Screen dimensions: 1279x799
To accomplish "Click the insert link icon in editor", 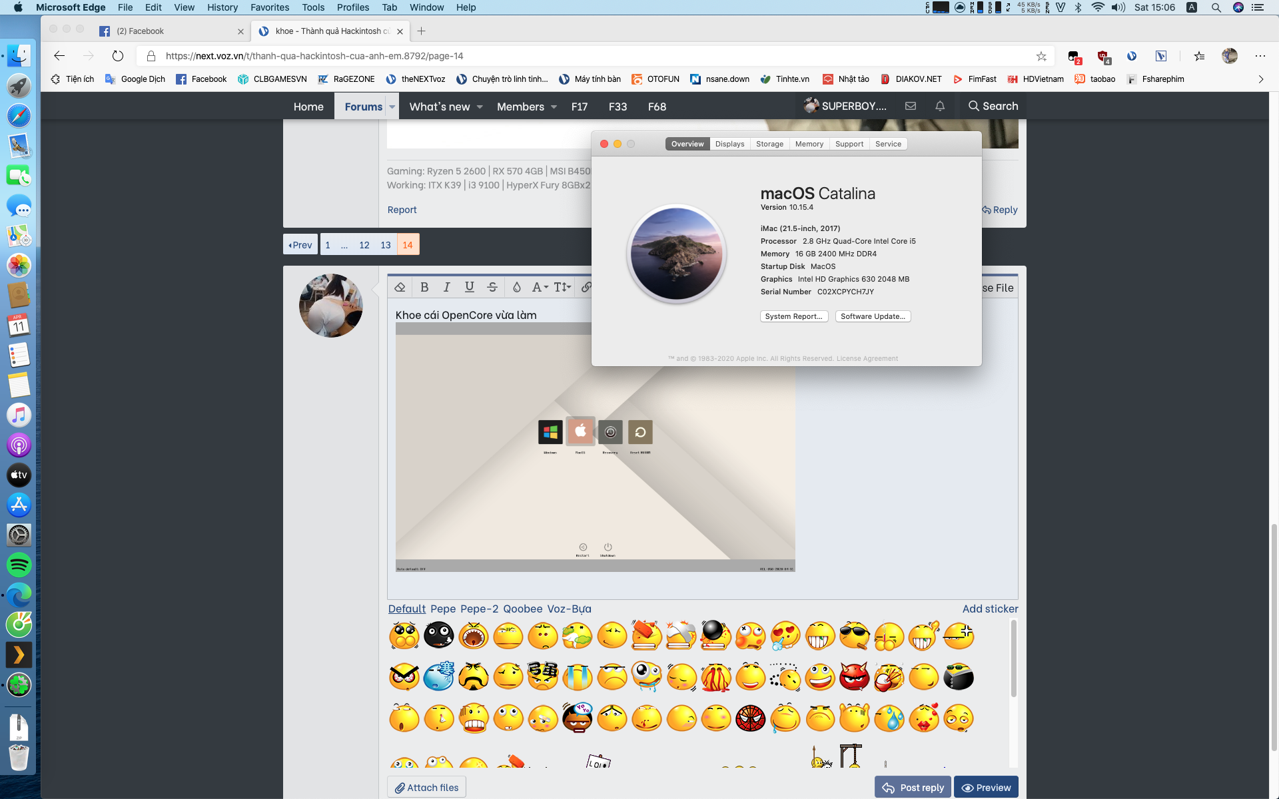I will click(x=586, y=287).
